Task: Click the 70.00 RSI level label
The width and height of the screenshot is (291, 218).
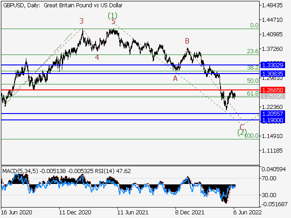Action: point(269,178)
